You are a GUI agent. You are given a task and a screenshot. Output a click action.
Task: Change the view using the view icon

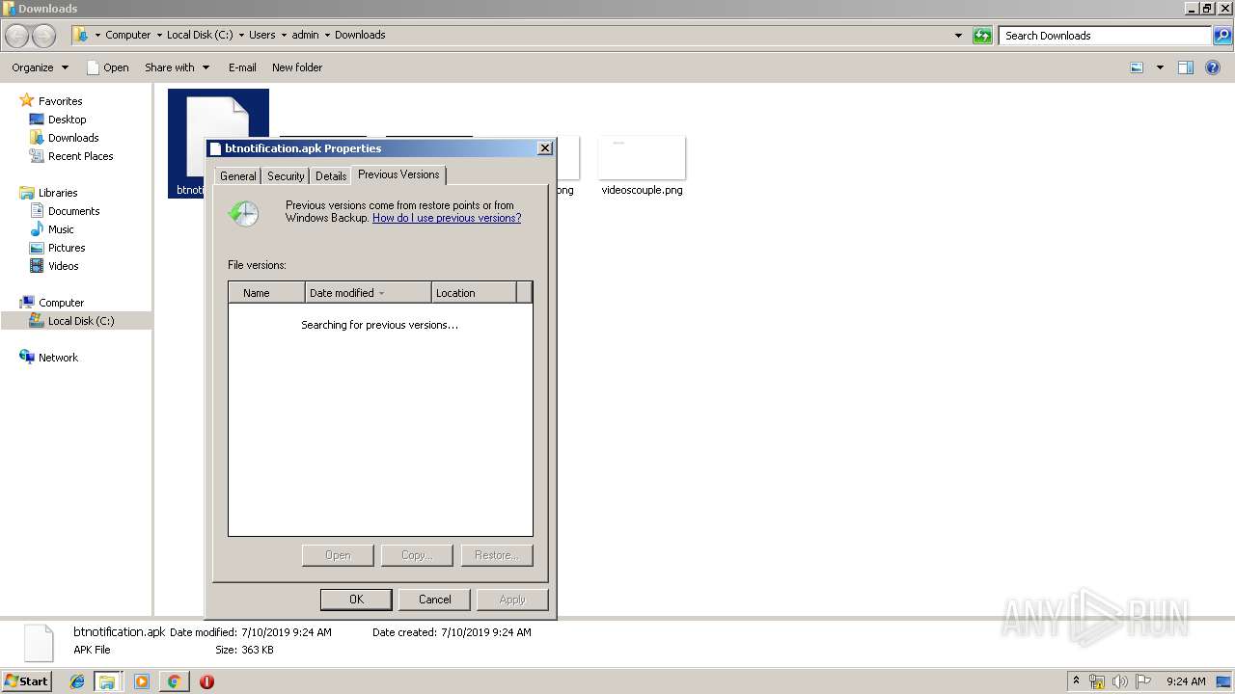coord(1137,67)
